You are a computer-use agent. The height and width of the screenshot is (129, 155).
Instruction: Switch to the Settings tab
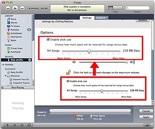[x=87, y=18]
